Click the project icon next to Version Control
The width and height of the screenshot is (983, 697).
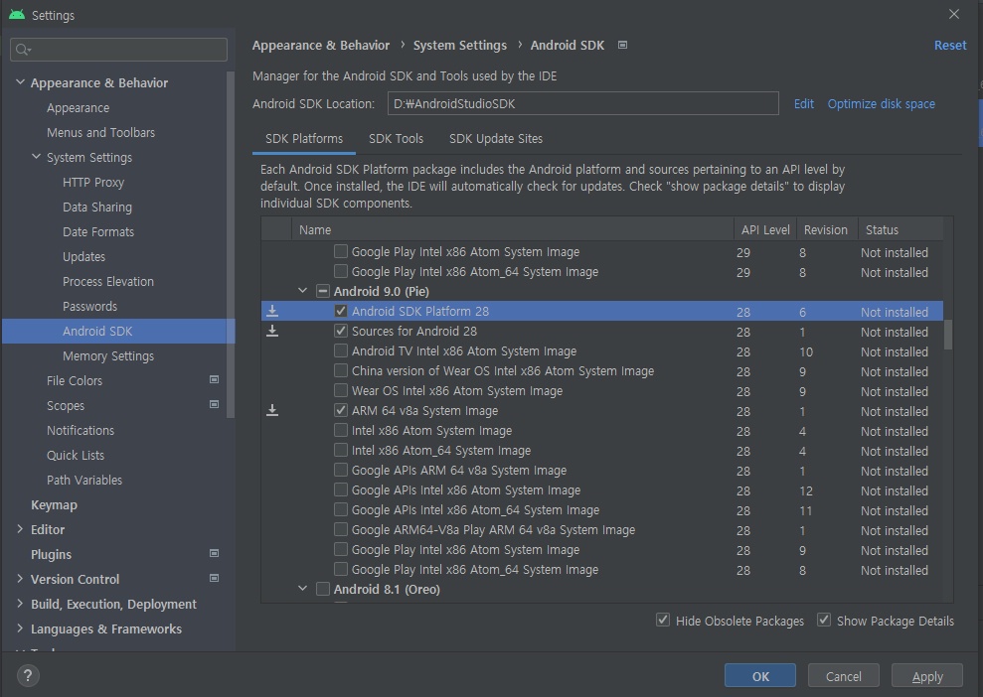(214, 578)
